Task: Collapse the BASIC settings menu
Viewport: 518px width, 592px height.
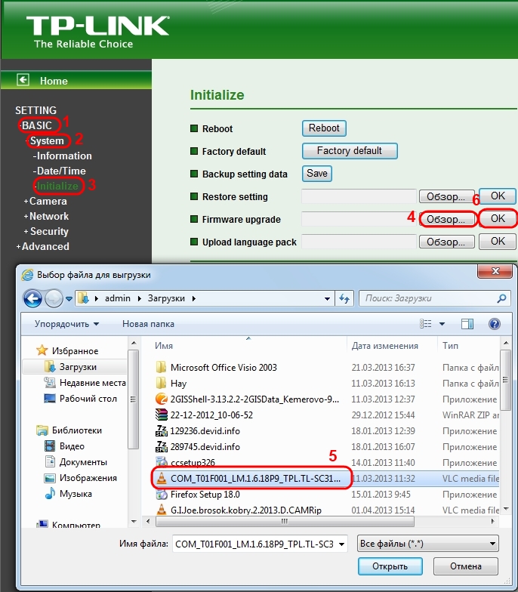Action: (36, 125)
